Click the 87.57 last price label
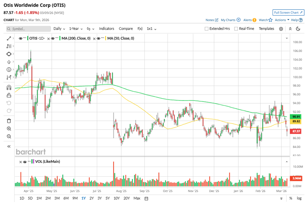307x204 pixels. pos(296,131)
